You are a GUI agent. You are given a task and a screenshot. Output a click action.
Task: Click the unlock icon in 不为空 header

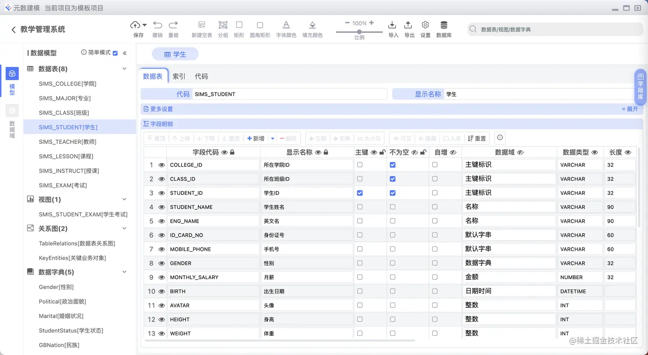coord(423,152)
